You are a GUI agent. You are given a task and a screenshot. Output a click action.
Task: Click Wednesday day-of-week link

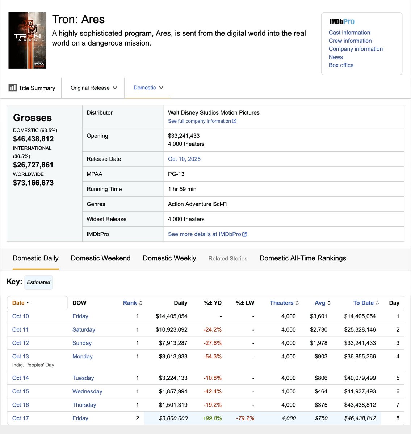pyautogui.click(x=87, y=391)
